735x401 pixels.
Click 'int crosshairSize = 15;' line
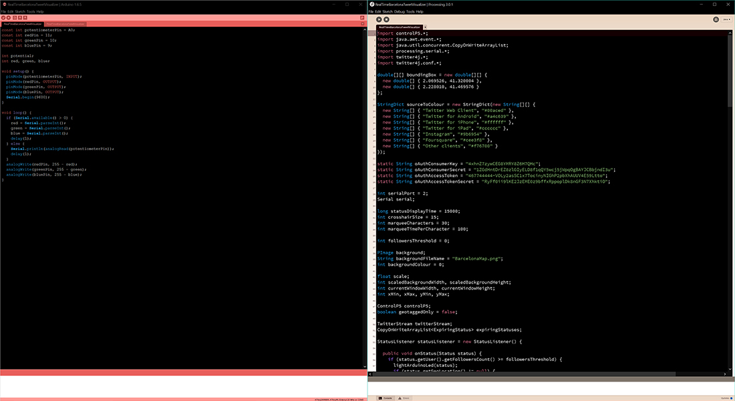[x=408, y=217]
